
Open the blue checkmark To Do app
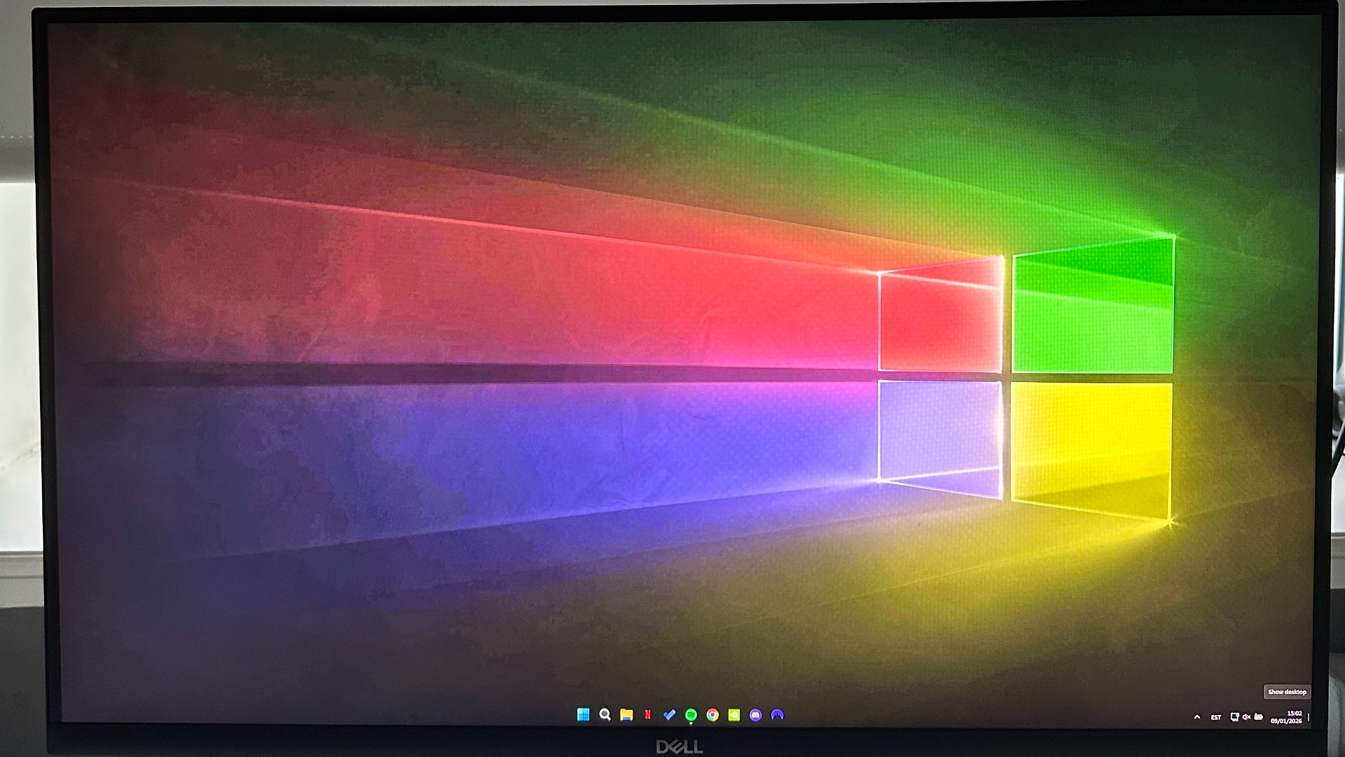click(669, 714)
